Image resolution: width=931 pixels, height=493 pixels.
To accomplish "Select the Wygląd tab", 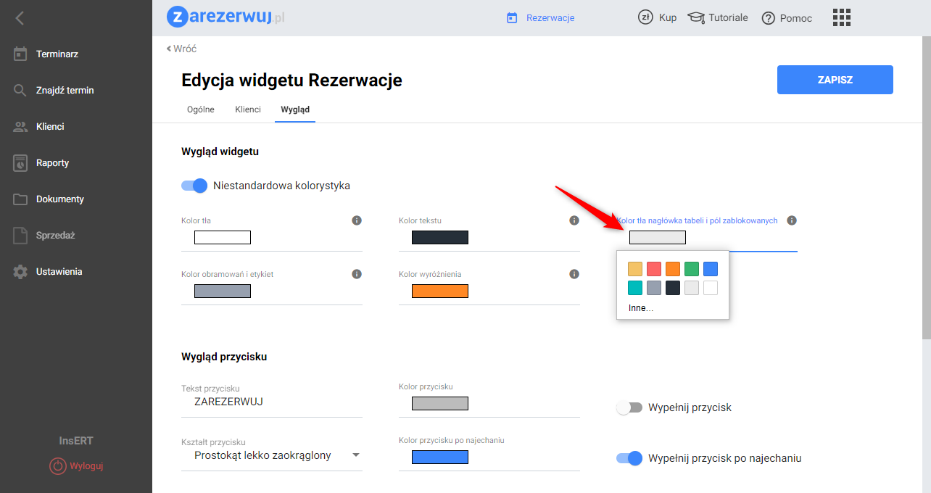I will click(x=295, y=109).
